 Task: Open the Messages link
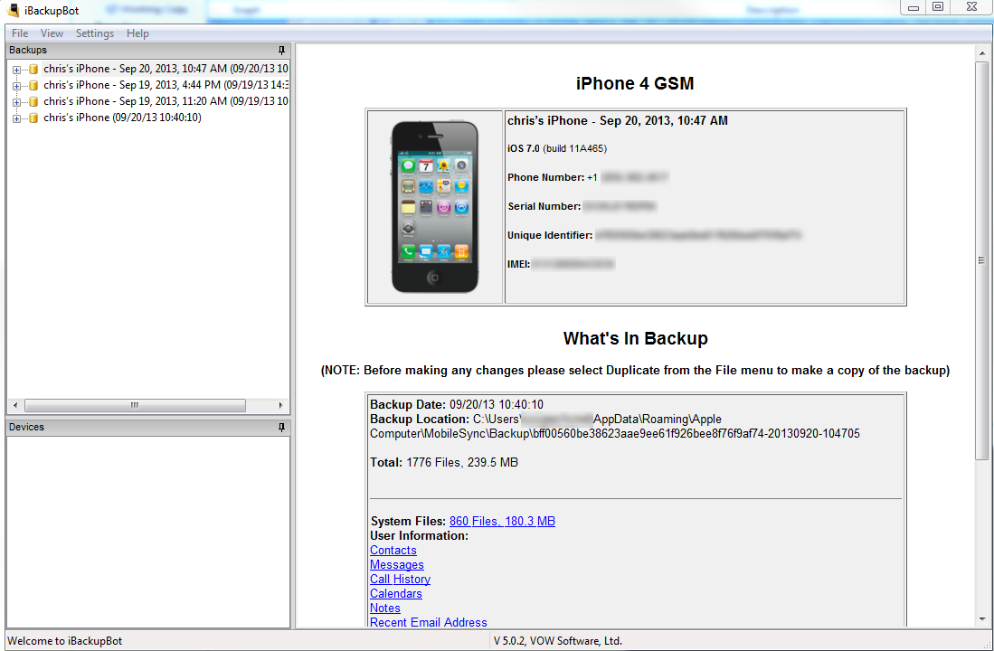397,565
